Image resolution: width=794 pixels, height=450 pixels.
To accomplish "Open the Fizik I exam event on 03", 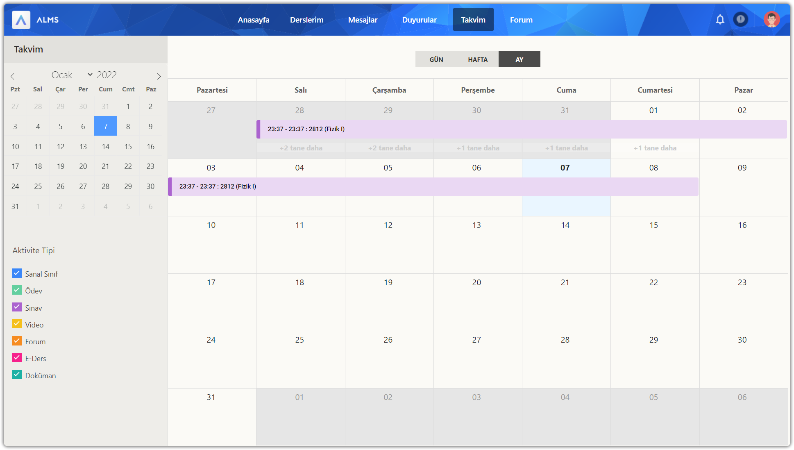I will coord(217,186).
